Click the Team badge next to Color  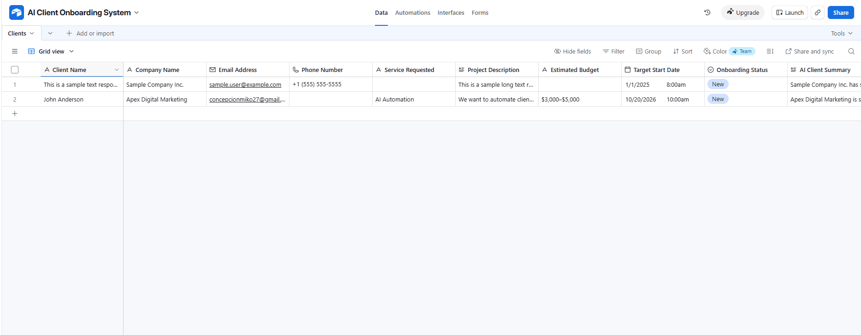742,51
